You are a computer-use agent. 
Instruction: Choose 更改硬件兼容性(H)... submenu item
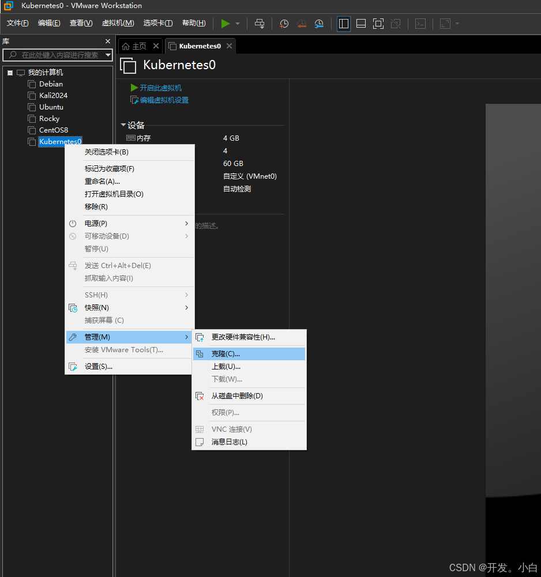(249, 337)
